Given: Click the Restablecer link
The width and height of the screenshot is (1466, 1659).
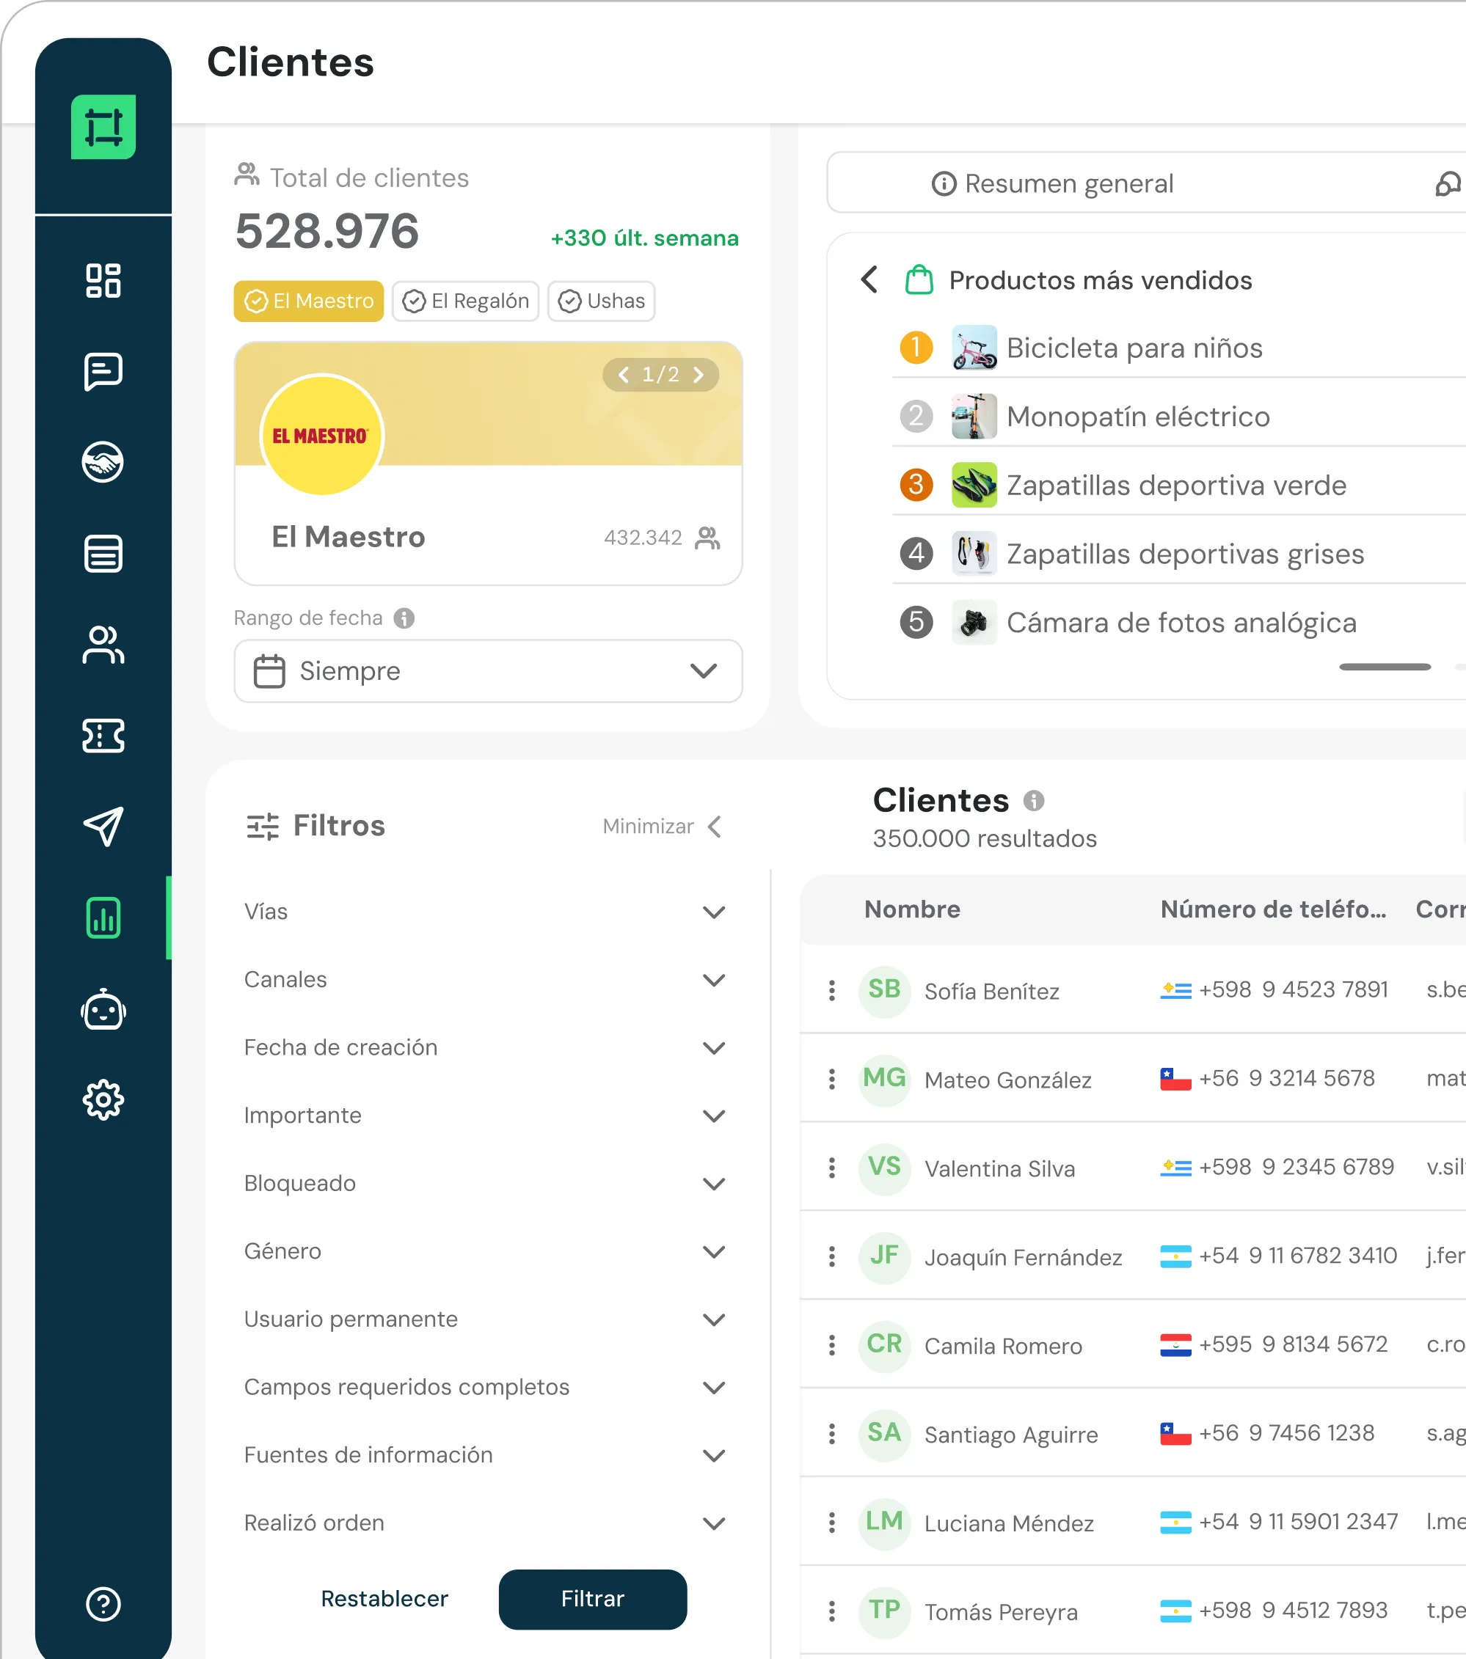Looking at the screenshot, I should [x=384, y=1599].
